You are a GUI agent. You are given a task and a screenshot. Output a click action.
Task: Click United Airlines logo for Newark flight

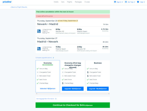point(39,31)
